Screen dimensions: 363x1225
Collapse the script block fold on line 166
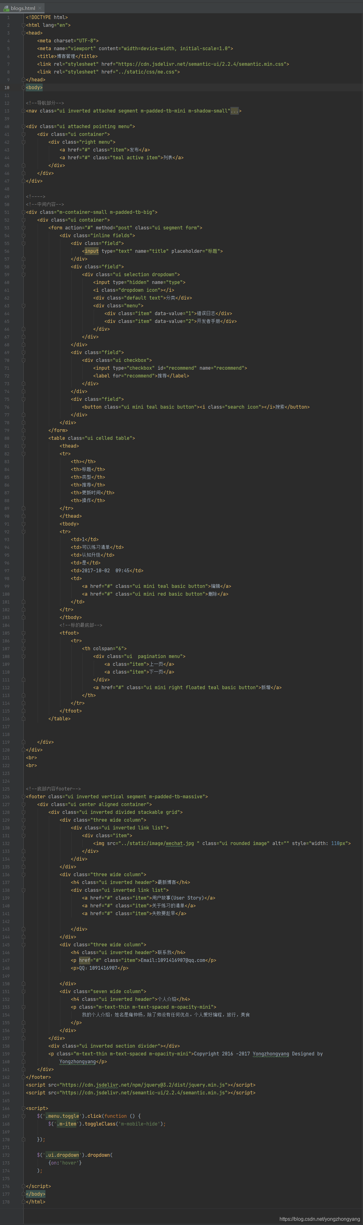click(x=23, y=1108)
